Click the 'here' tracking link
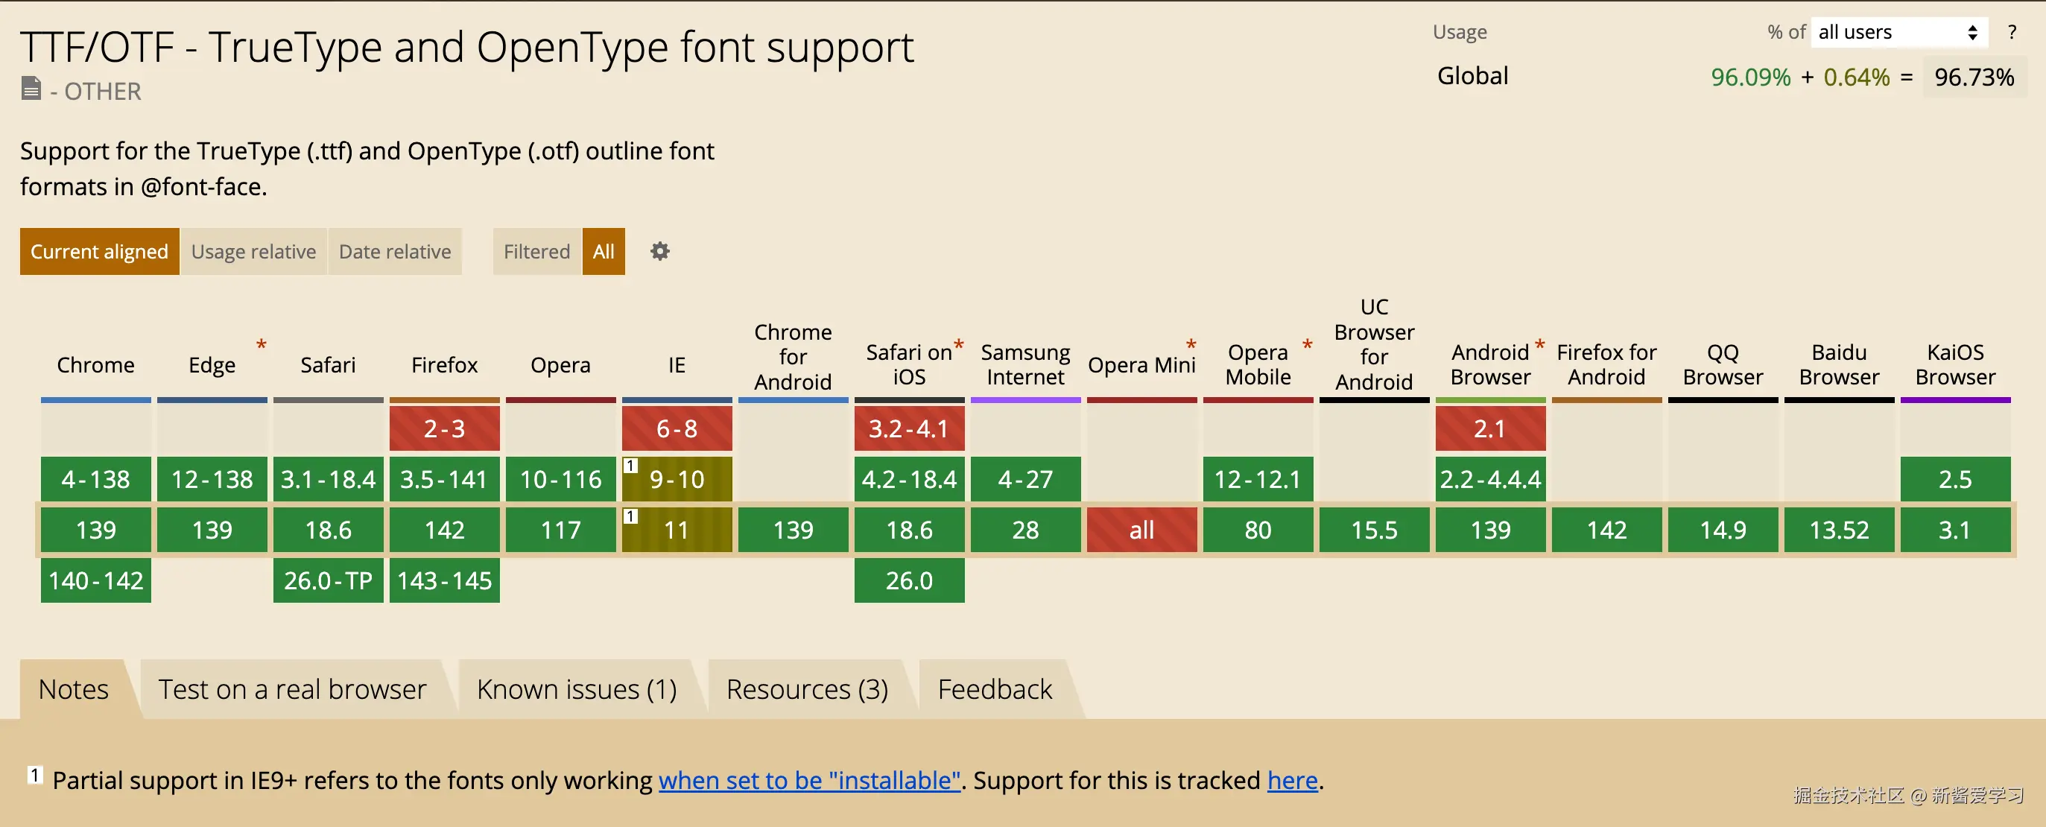The width and height of the screenshot is (2046, 827). tap(1292, 781)
